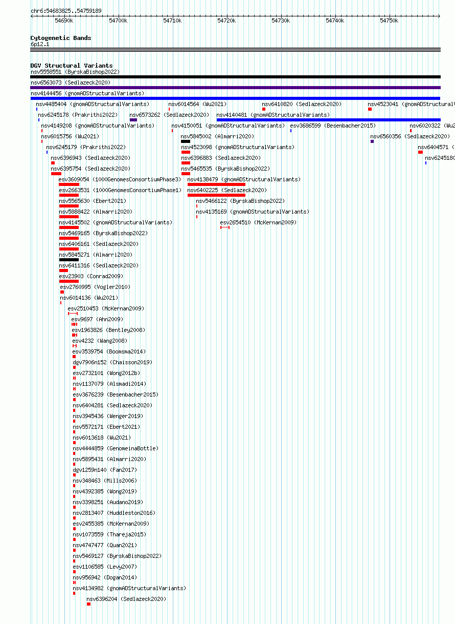Click the nsv5845002 (Almarri2020) label
Image resolution: width=455 pixels, height=624 pixels.
[218, 136]
